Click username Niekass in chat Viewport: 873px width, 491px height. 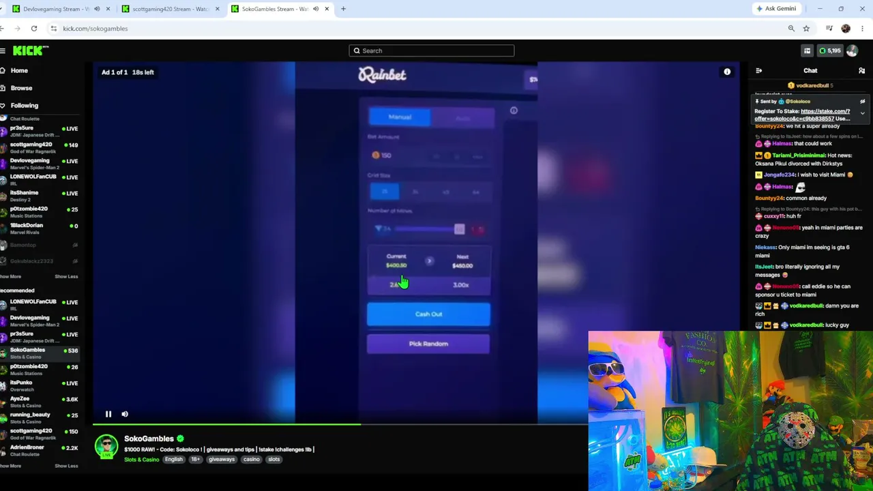pos(765,248)
